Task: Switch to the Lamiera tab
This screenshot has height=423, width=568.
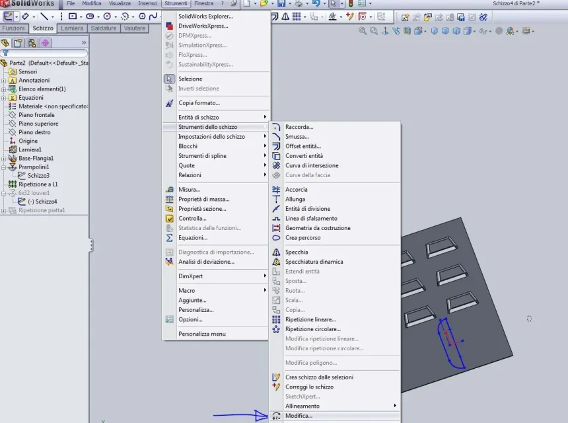Action: click(72, 28)
